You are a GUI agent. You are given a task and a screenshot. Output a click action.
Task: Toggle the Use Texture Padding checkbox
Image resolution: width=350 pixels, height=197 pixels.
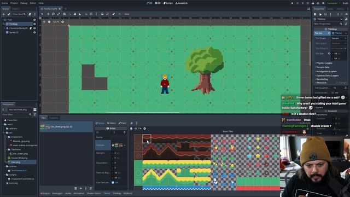pos(113,182)
